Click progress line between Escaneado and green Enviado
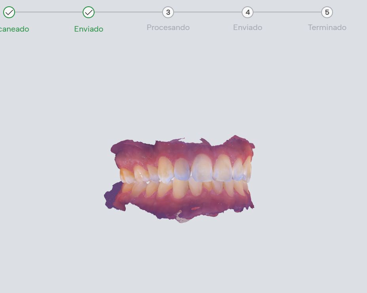 coord(49,12)
